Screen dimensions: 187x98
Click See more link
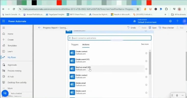pos(145,44)
